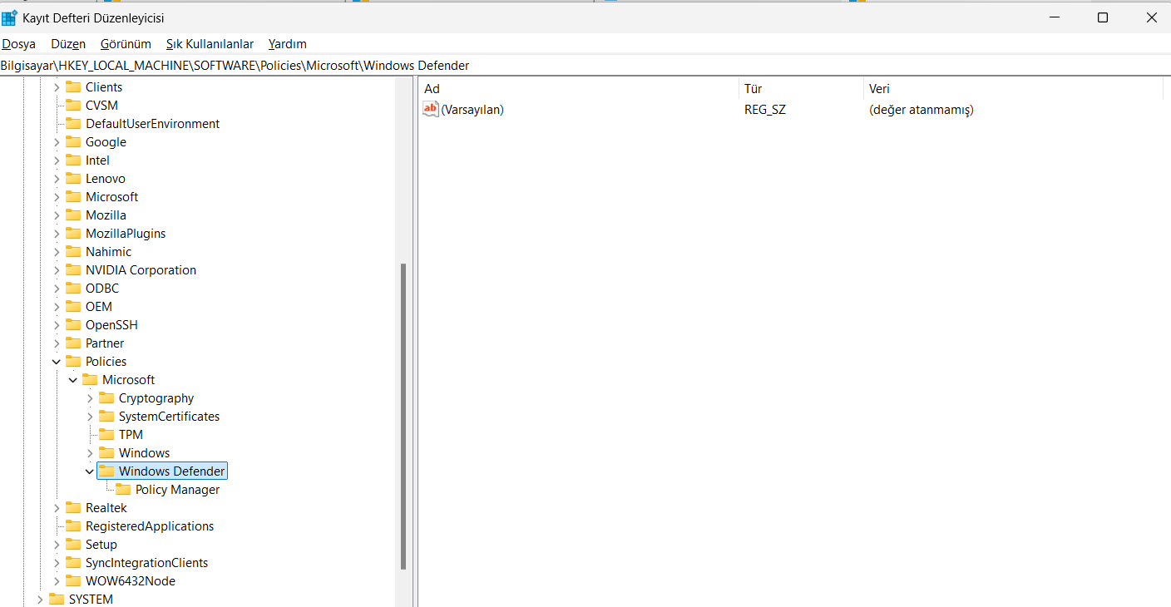Click the Registry Editor app icon in title bar
This screenshot has height=607, width=1171.
[x=9, y=17]
